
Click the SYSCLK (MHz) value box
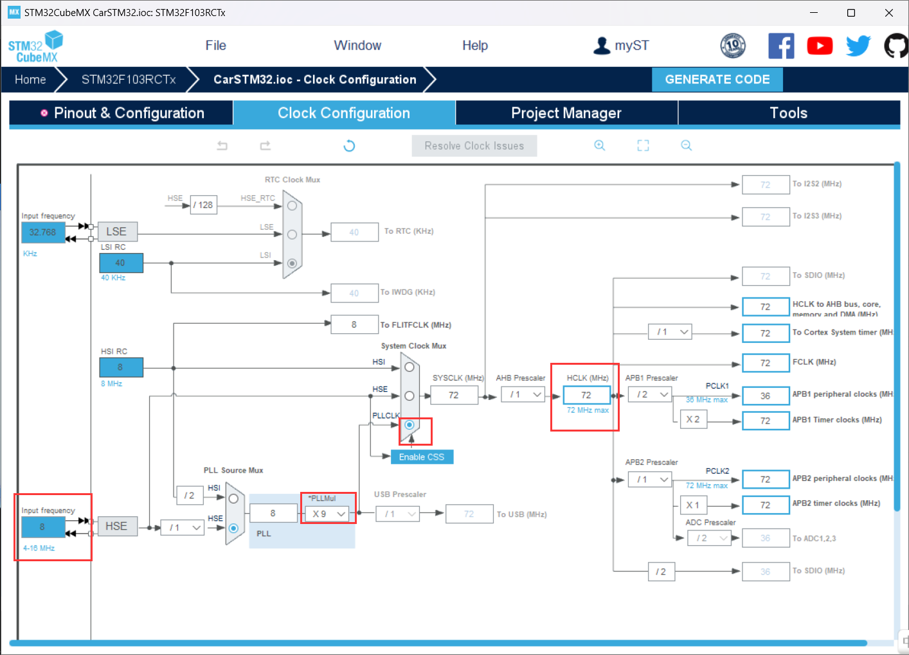[x=454, y=395]
